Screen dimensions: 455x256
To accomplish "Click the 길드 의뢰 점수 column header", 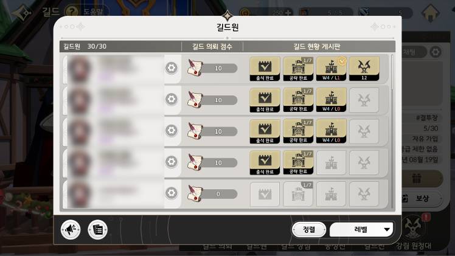I will (212, 46).
